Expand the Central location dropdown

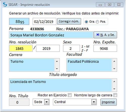pyautogui.click(x=94, y=102)
